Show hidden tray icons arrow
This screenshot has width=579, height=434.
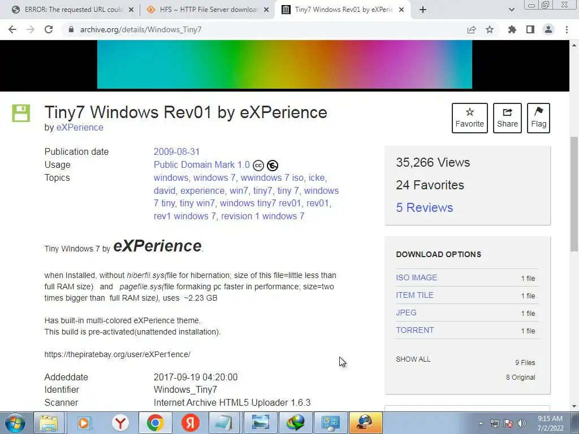(481, 423)
